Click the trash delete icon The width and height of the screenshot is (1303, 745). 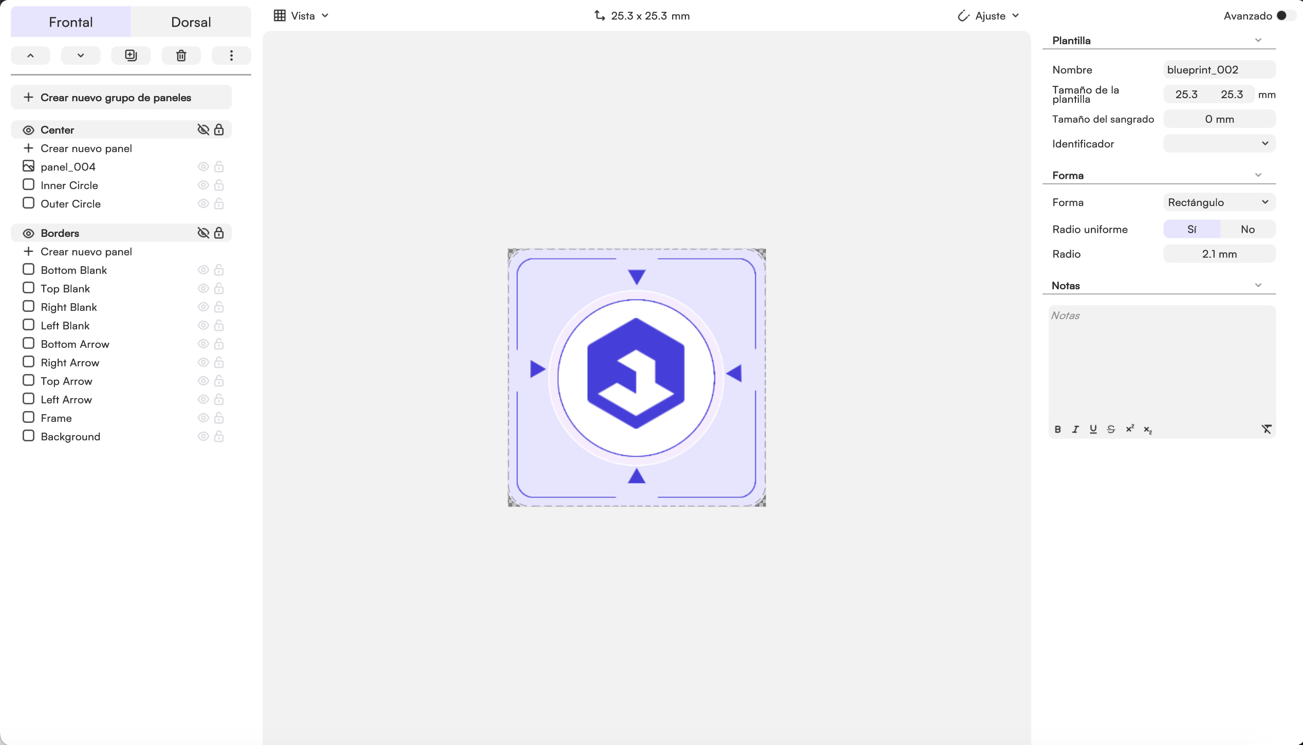point(181,55)
